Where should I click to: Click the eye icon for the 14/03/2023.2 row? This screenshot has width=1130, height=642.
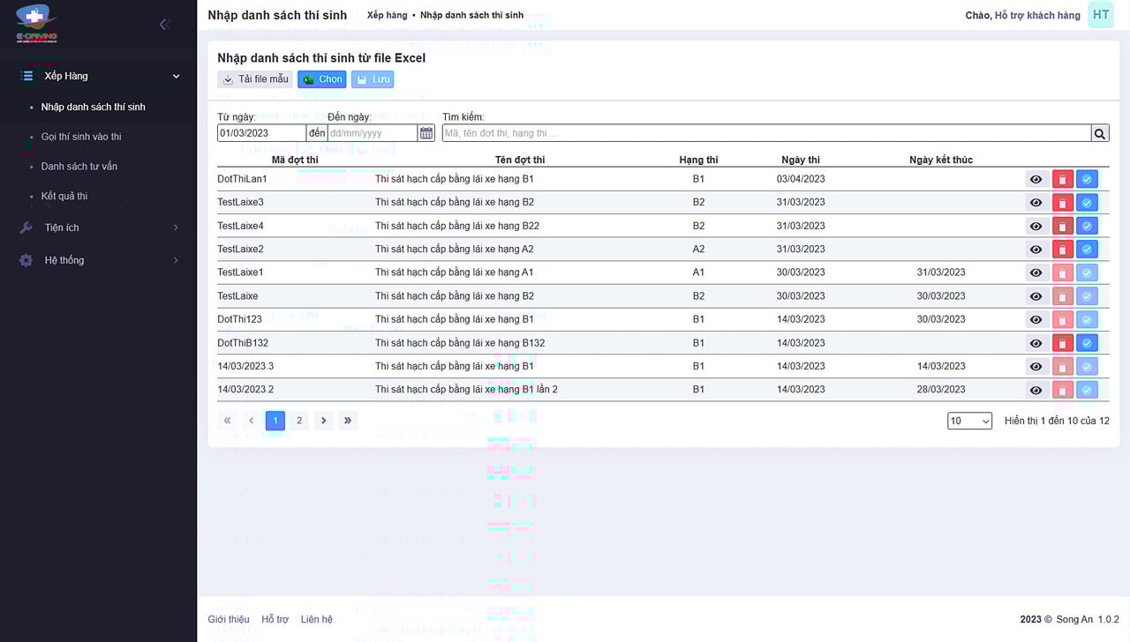[1036, 390]
